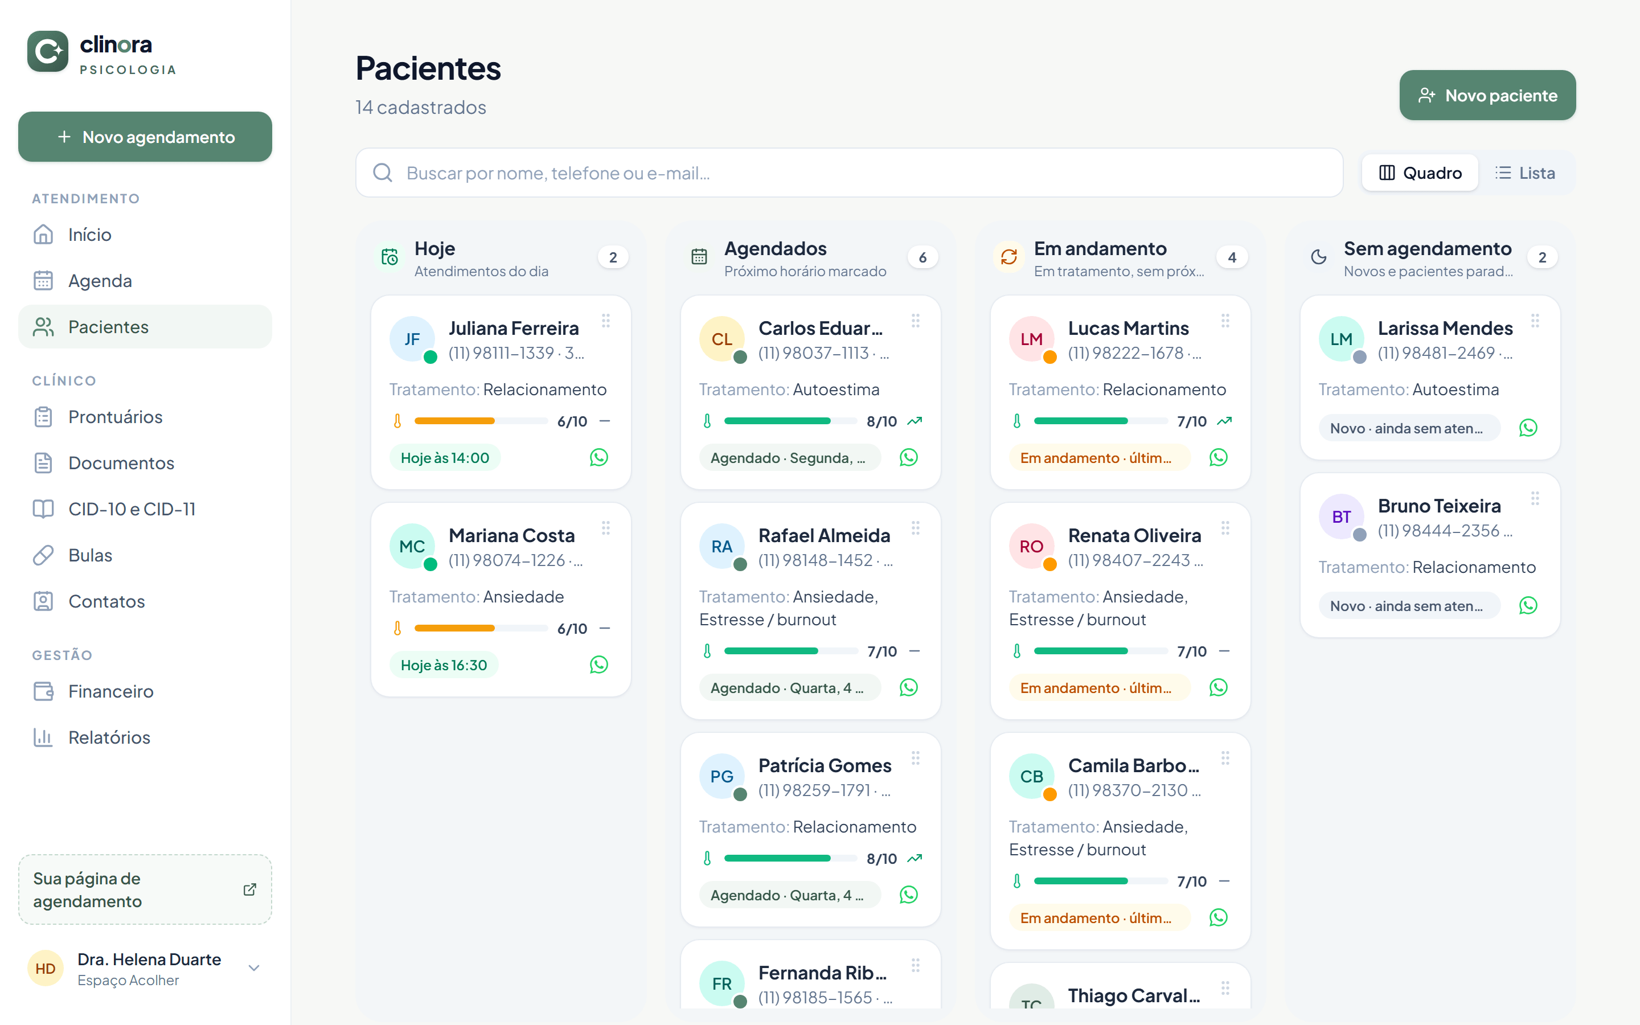This screenshot has width=1640, height=1025.
Task: Click the Novo agendamento button
Action: click(145, 137)
